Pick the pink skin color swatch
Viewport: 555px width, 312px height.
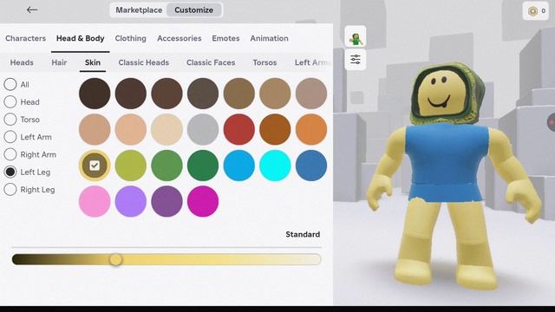coord(95,201)
